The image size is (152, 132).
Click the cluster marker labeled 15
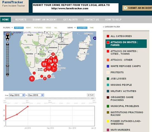tap(44, 64)
